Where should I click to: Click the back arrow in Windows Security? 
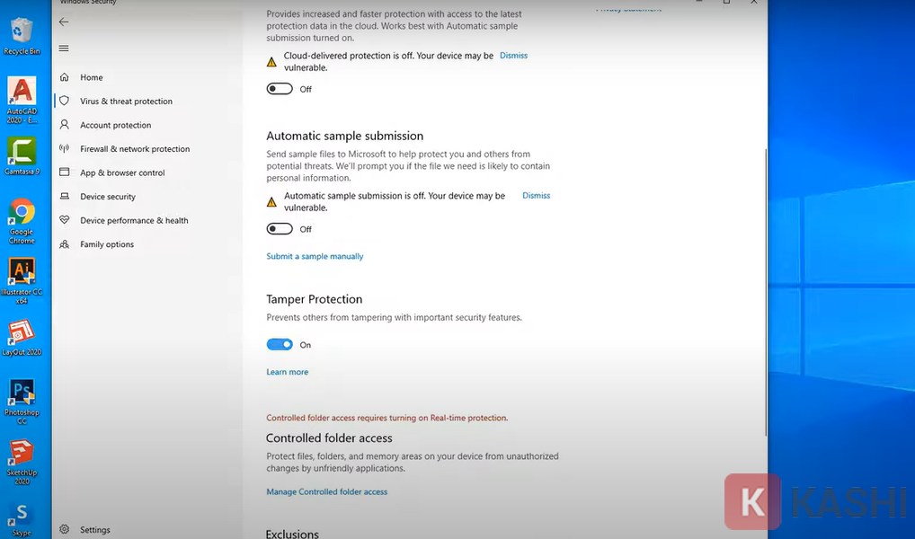click(x=64, y=22)
